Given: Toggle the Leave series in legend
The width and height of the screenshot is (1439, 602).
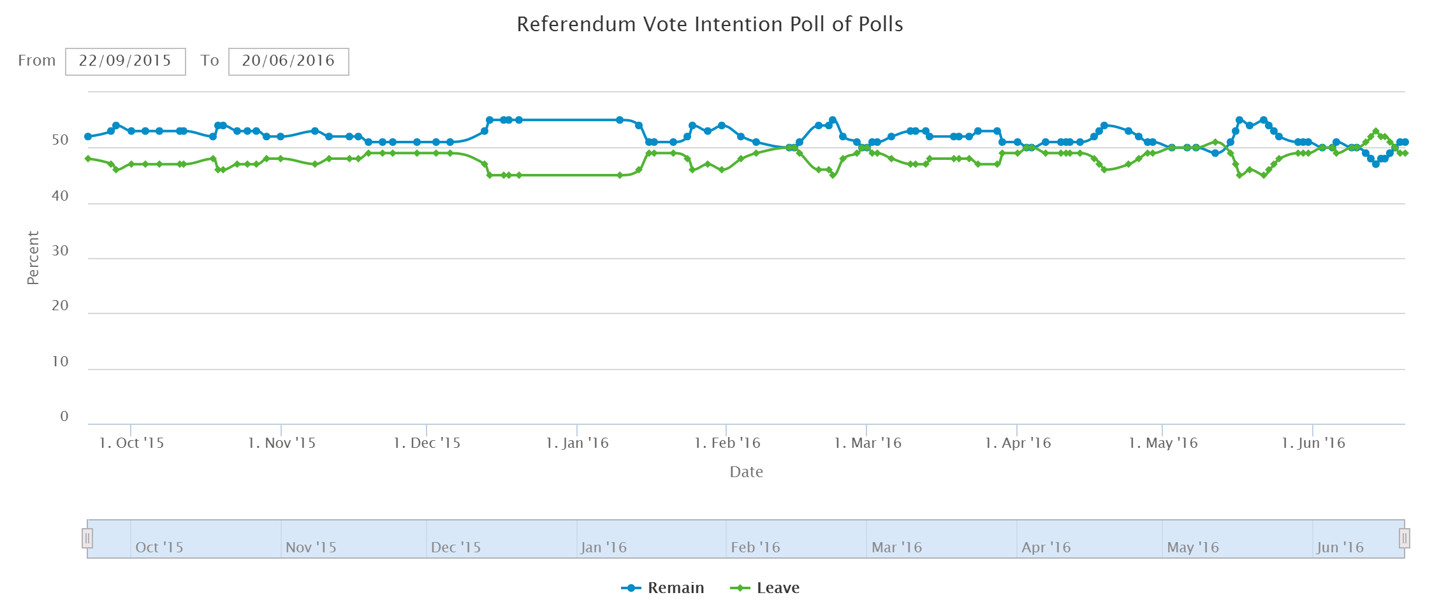Looking at the screenshot, I should pos(778,588).
